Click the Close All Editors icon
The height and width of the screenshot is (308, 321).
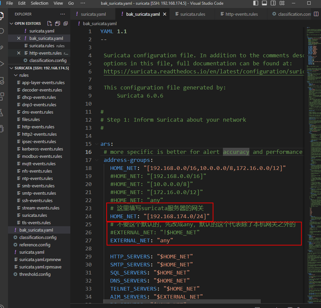pos(66,23)
